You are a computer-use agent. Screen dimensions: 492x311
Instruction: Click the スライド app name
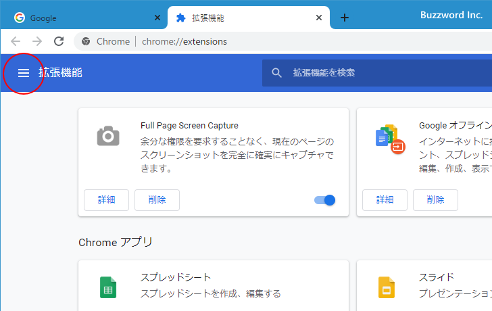pyautogui.click(x=437, y=277)
